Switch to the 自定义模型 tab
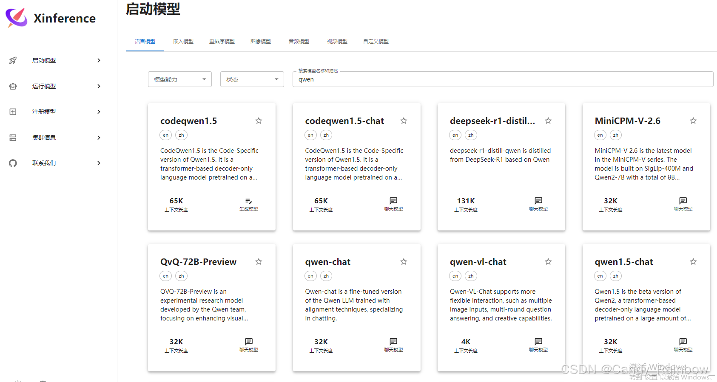Viewport: 717px width, 382px height. point(376,42)
